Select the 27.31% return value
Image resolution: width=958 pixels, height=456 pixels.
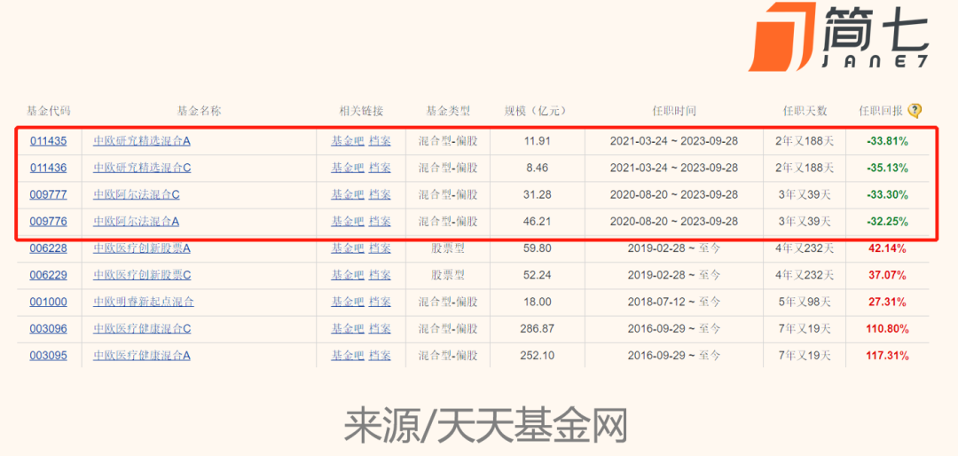pyautogui.click(x=887, y=302)
